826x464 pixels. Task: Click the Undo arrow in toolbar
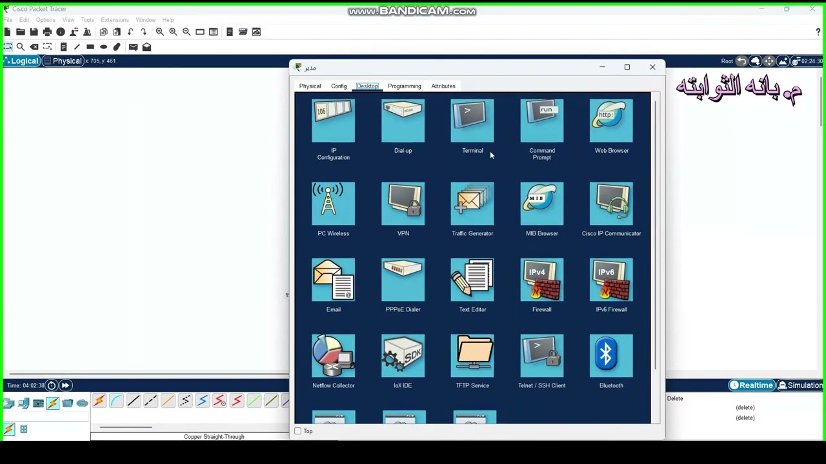[130, 32]
